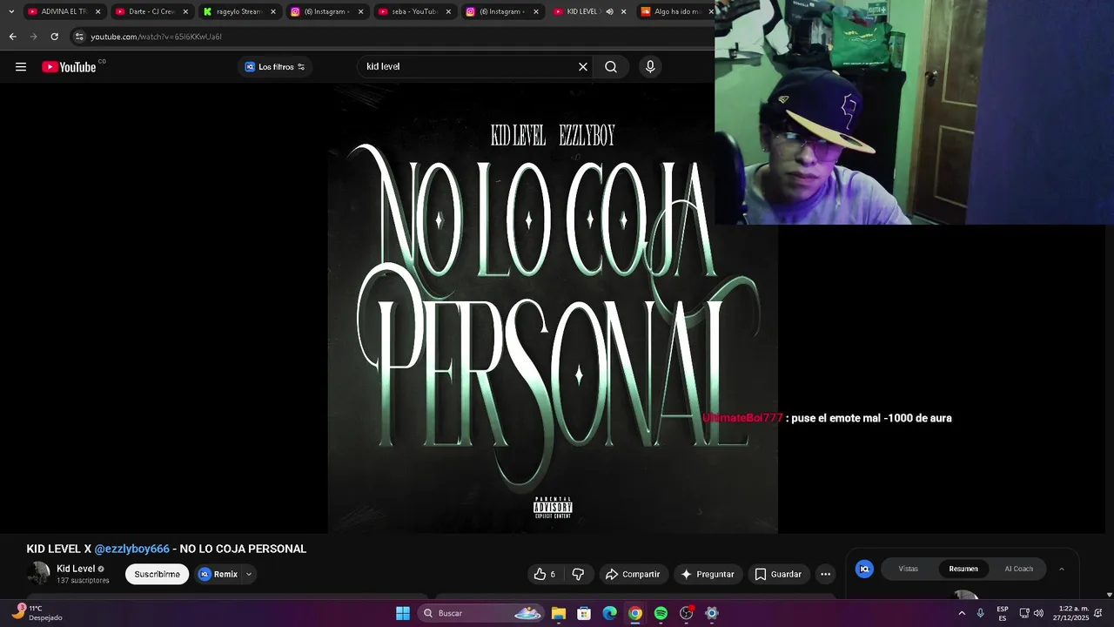View site information icon in address bar
The height and width of the screenshot is (627, 1114).
tap(79, 37)
